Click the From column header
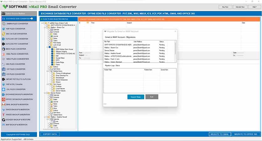Viewport: 262px width, 141px height. (x=93, y=23)
